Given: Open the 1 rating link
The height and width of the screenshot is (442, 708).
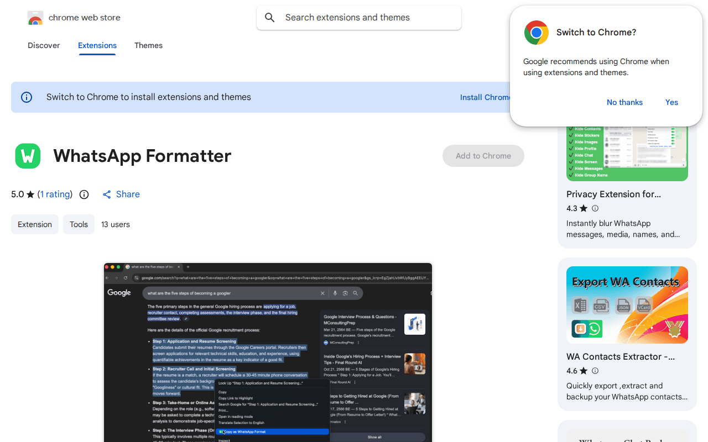Looking at the screenshot, I should pos(55,194).
